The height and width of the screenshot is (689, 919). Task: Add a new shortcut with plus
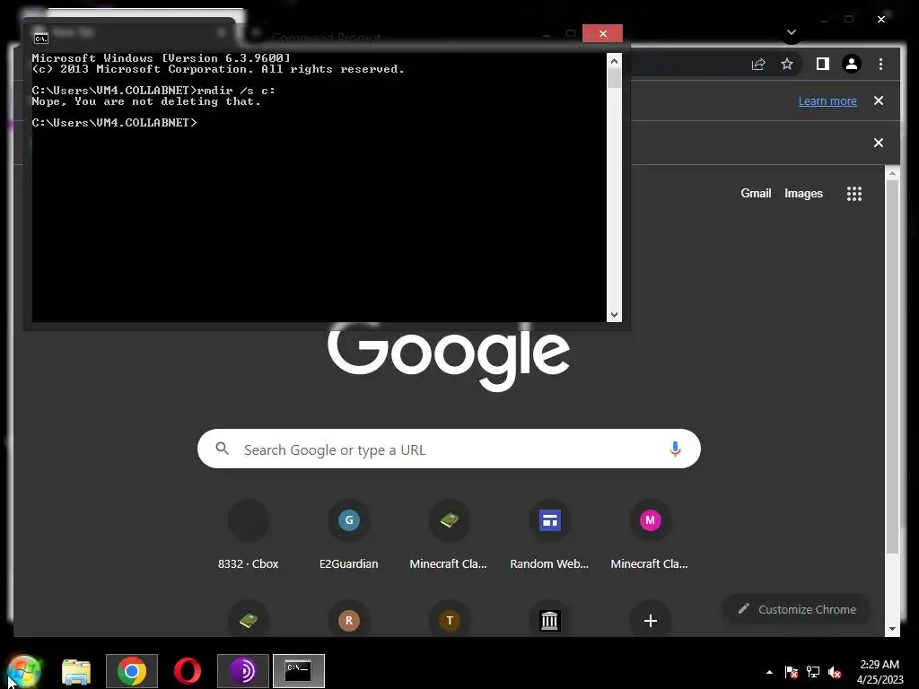coord(650,621)
